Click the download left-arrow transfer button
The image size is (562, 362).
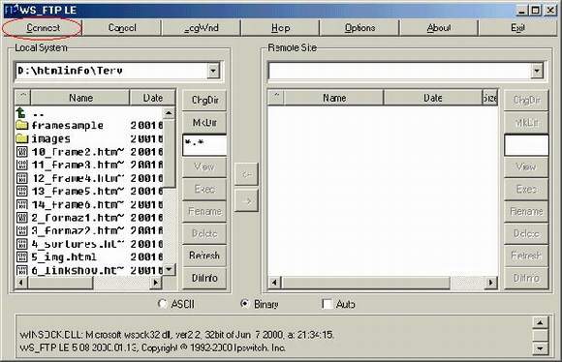point(246,174)
